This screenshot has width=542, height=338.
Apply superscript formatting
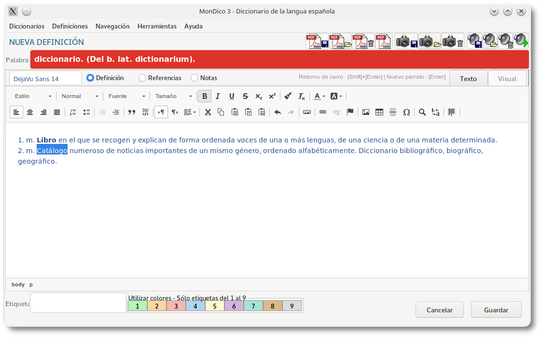point(272,96)
